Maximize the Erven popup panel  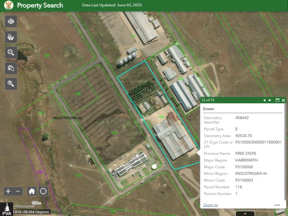pos(278,100)
